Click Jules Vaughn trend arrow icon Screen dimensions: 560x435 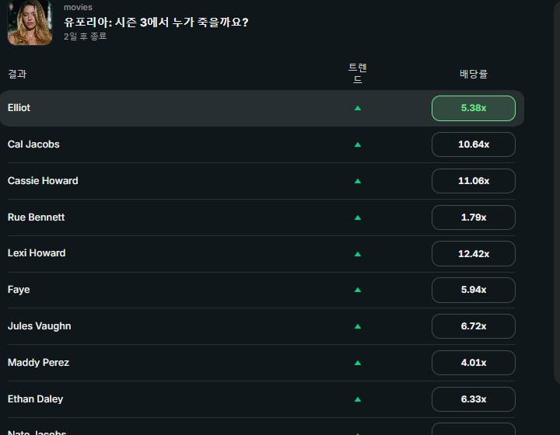tap(358, 326)
